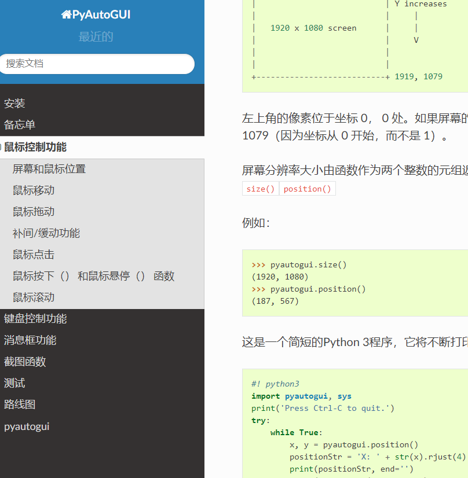Open the 测试 sidebar section
The image size is (468, 478).
coord(14,383)
